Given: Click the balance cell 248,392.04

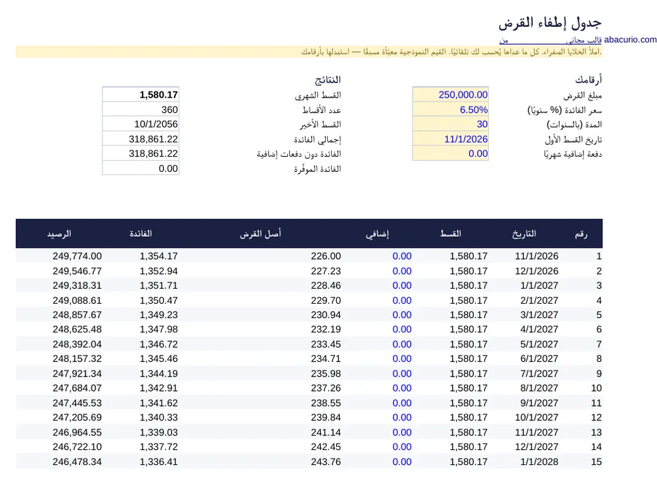Looking at the screenshot, I should [77, 344].
